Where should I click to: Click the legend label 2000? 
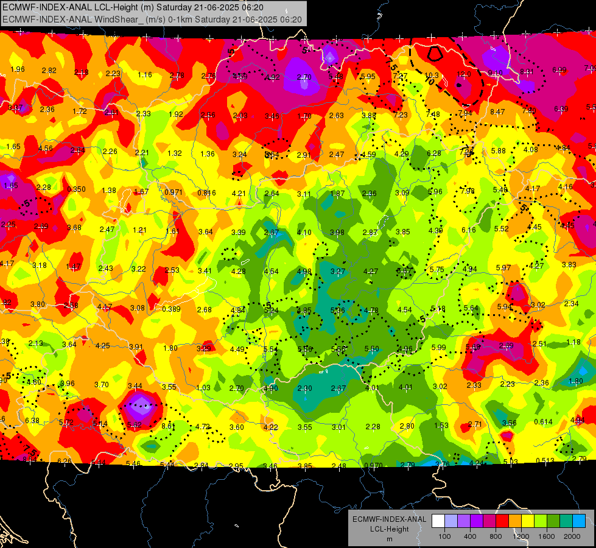[572, 536]
